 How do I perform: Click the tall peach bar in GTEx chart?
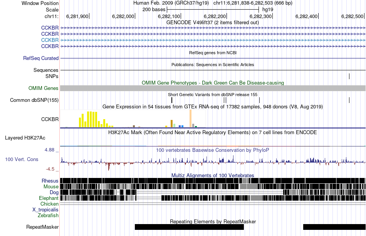tap(190, 118)
